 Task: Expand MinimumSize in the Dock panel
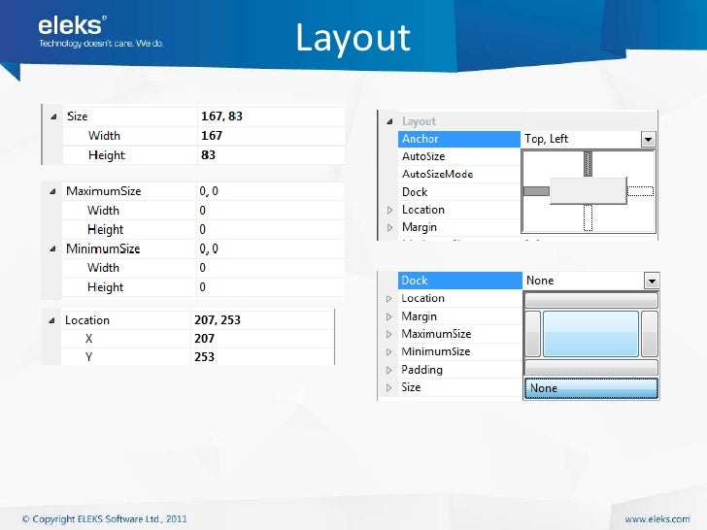click(x=389, y=352)
